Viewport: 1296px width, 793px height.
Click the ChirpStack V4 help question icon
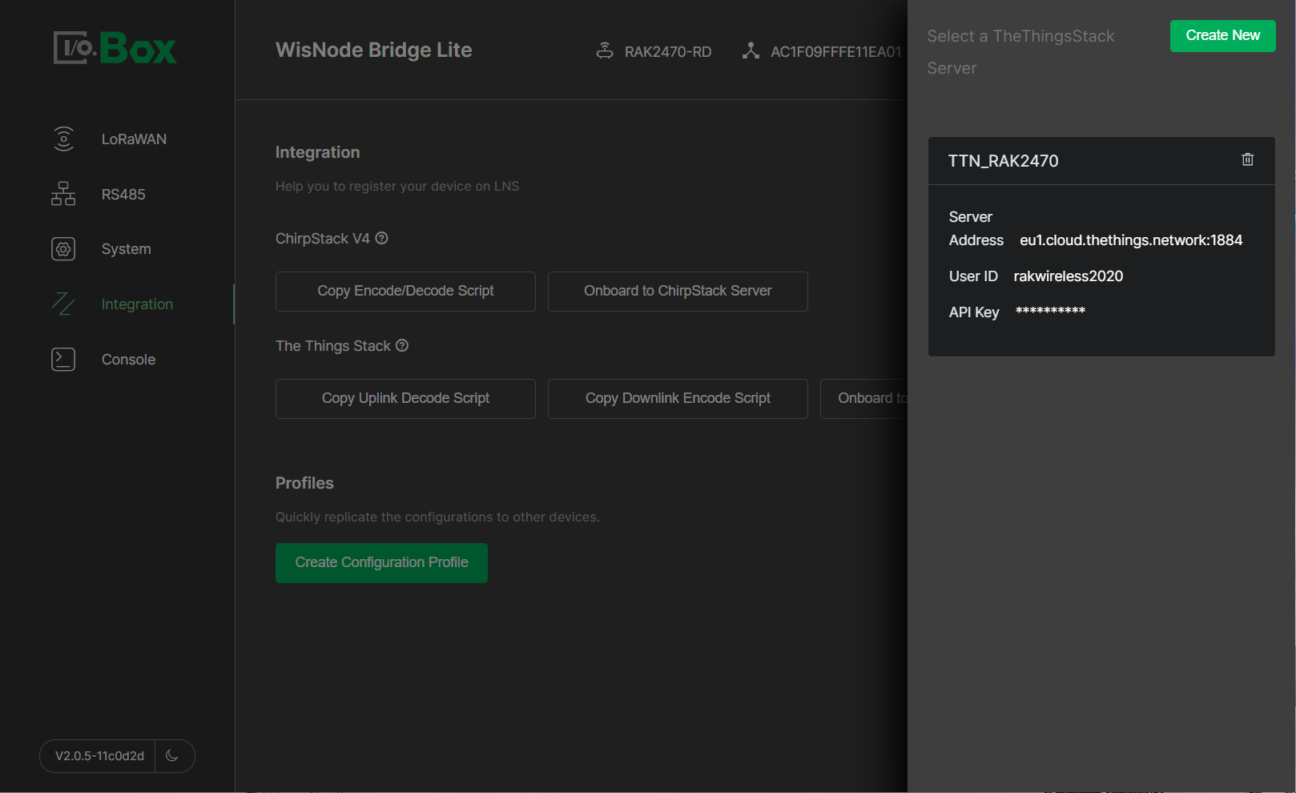point(382,238)
